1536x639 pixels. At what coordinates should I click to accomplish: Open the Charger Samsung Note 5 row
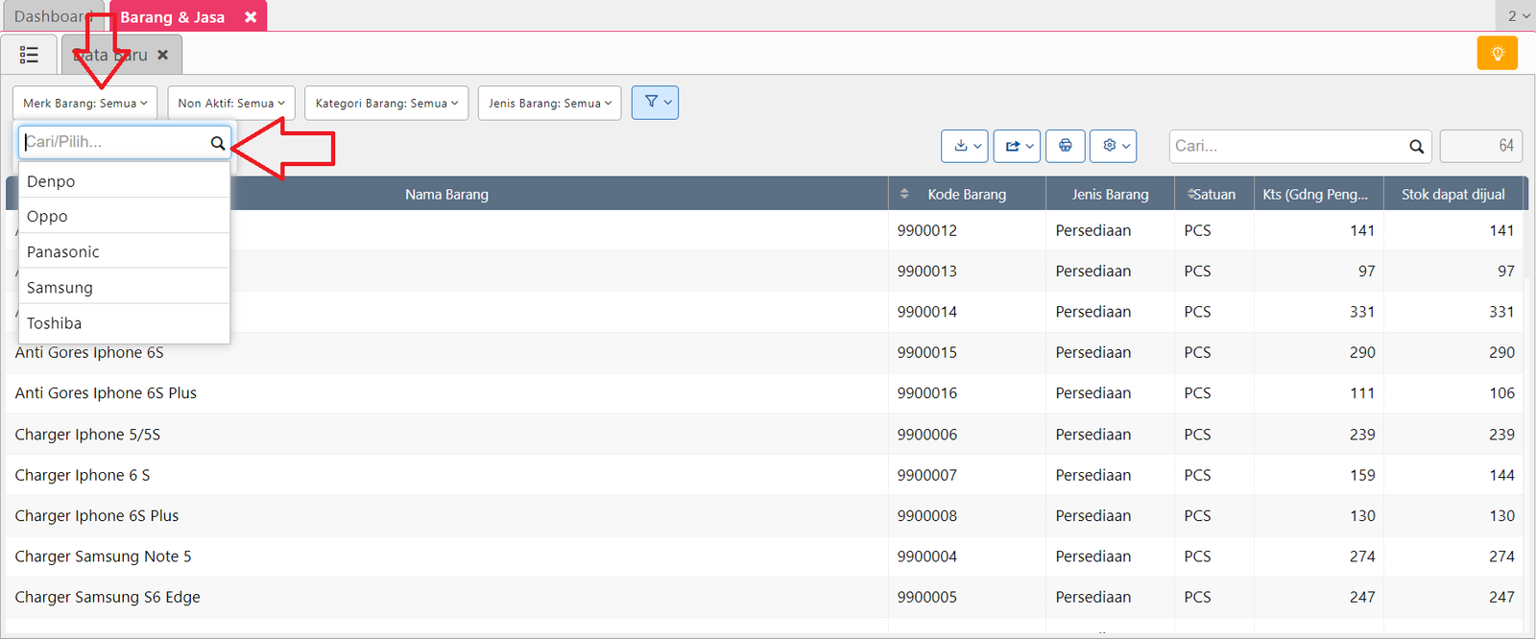click(x=104, y=556)
